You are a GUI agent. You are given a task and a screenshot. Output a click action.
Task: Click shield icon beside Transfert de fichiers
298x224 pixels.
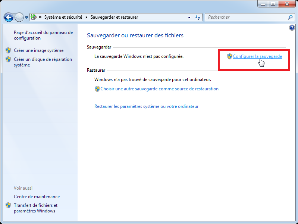click(x=8, y=205)
